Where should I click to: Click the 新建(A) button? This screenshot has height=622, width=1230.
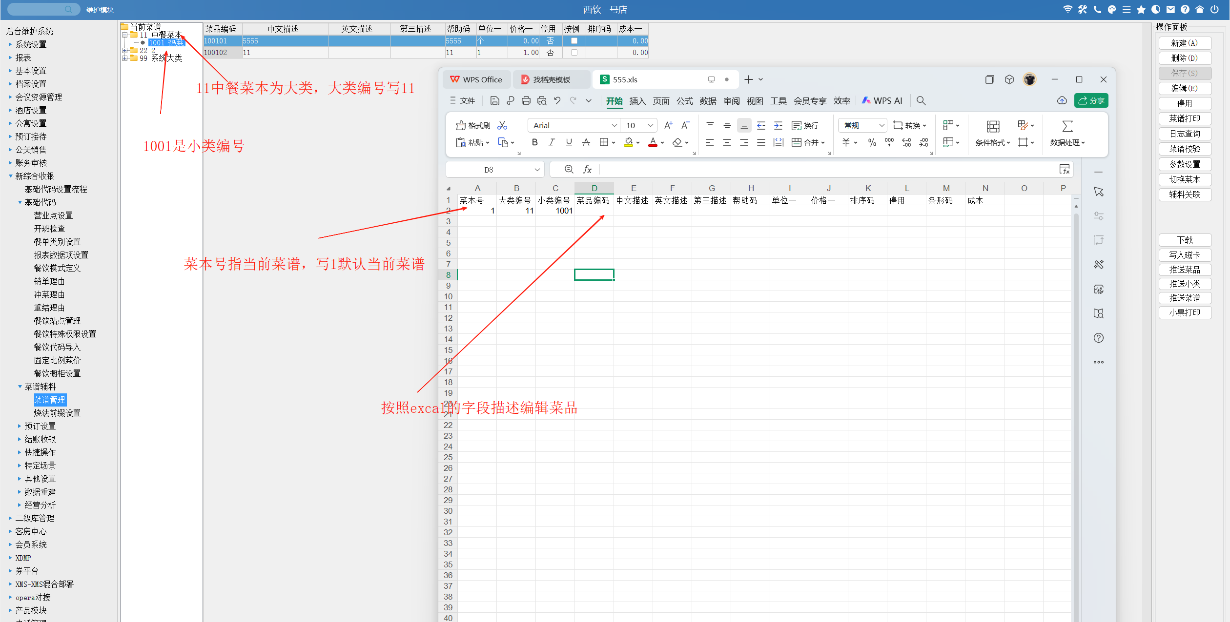(1184, 43)
